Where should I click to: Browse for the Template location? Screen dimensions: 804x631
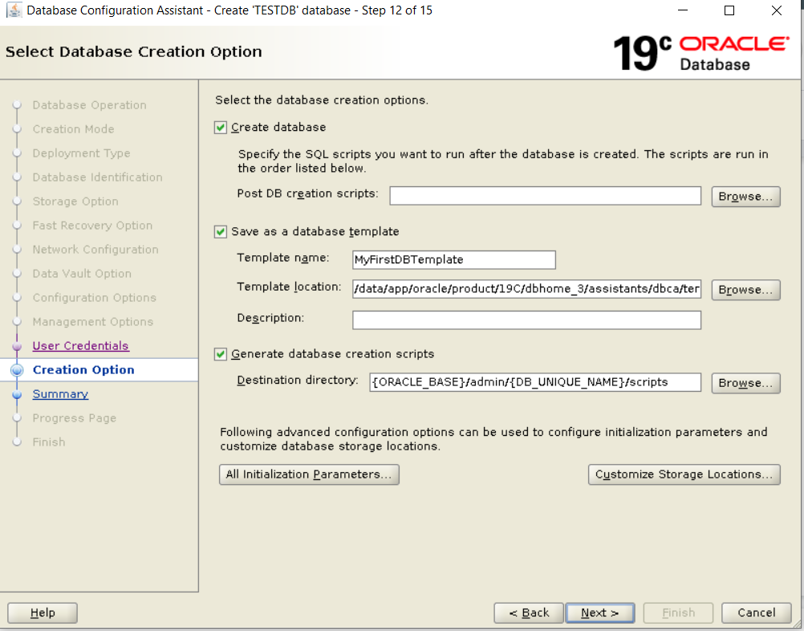tap(745, 290)
